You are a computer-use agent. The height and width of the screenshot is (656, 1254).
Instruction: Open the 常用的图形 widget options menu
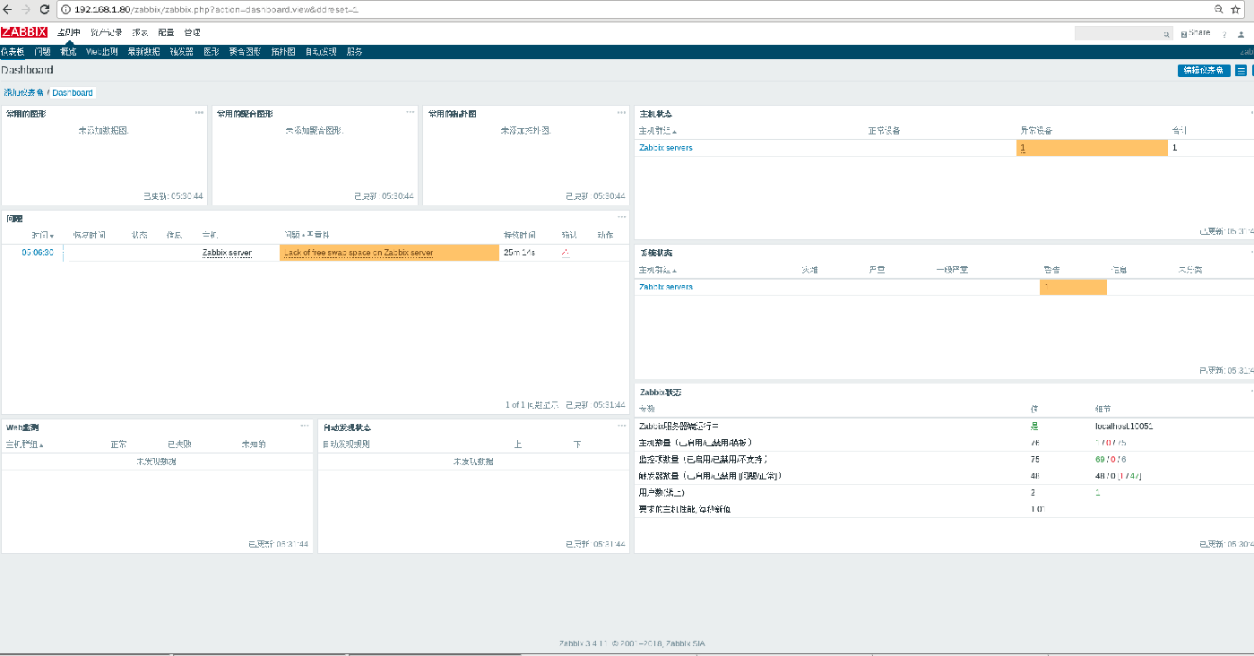point(199,112)
